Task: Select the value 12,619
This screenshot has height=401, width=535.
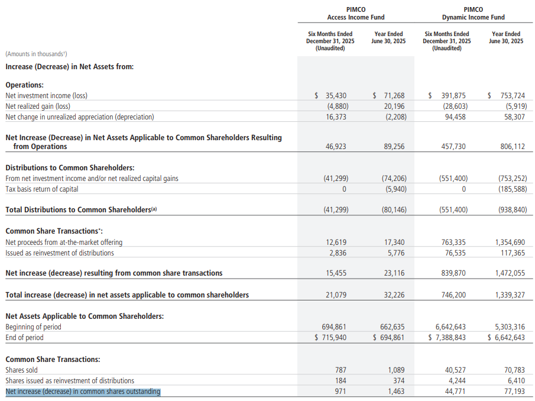Action: coord(336,242)
